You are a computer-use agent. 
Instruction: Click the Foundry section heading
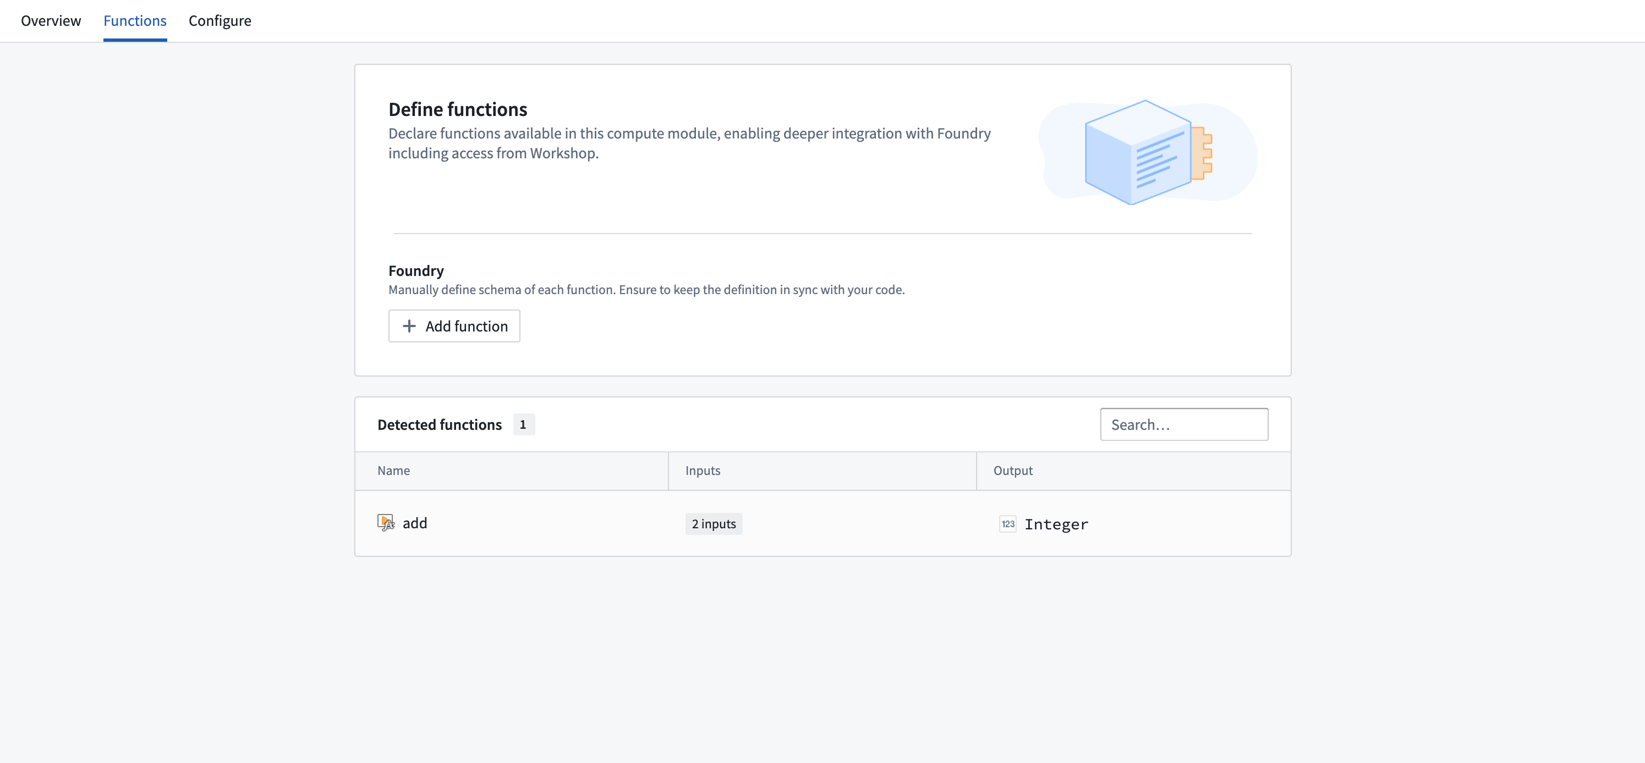coord(416,270)
